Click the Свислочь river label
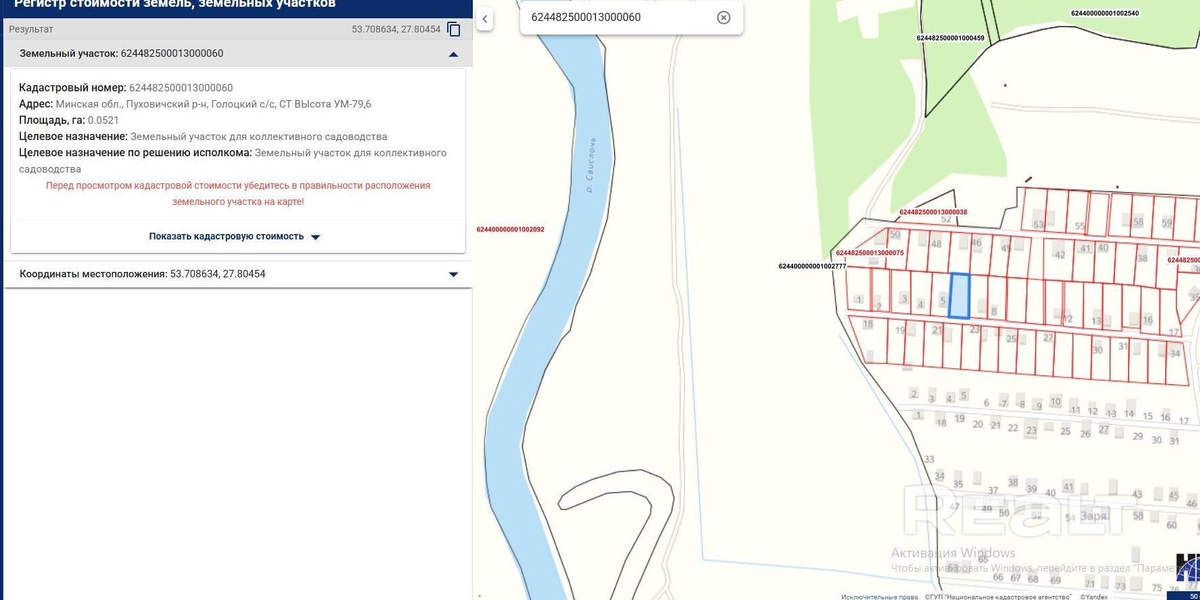Screen dimensions: 1200x600 point(591,166)
